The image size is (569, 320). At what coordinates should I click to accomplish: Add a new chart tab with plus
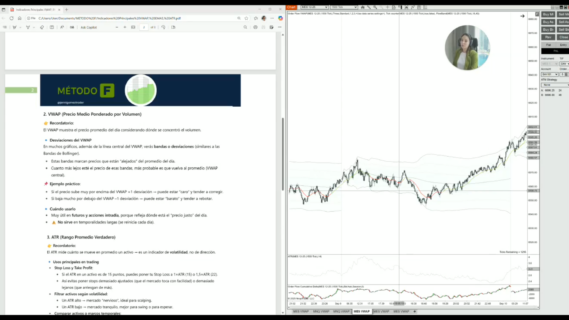point(415,311)
